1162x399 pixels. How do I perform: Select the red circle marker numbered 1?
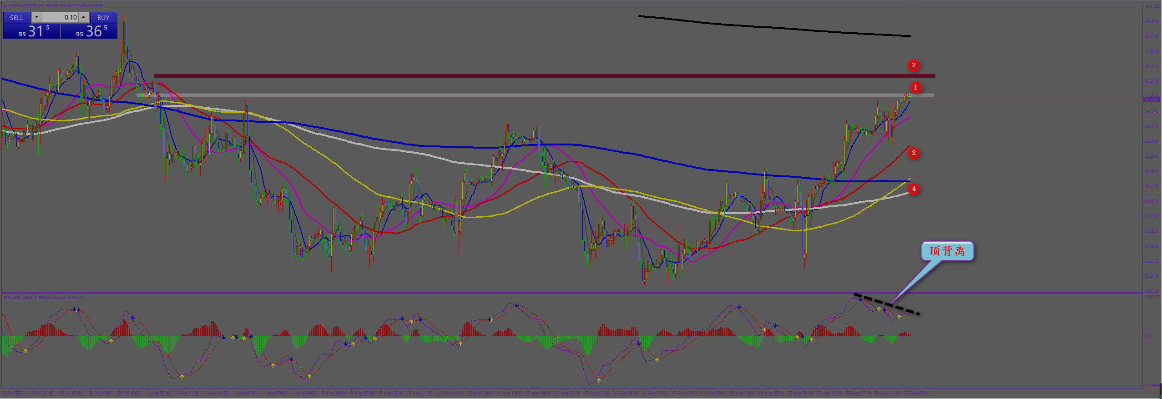(x=915, y=88)
